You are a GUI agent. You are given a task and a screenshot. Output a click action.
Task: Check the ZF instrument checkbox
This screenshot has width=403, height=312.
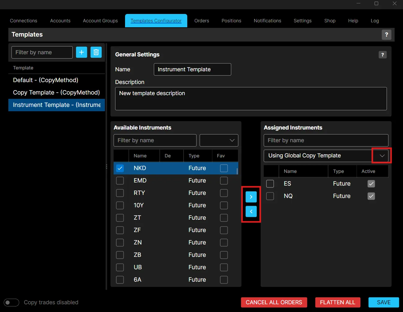120,230
